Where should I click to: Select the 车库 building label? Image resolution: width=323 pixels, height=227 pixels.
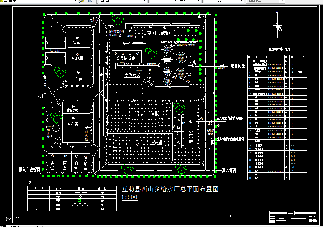click(79, 79)
